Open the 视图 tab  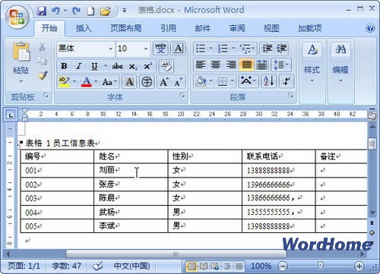coord(271,28)
